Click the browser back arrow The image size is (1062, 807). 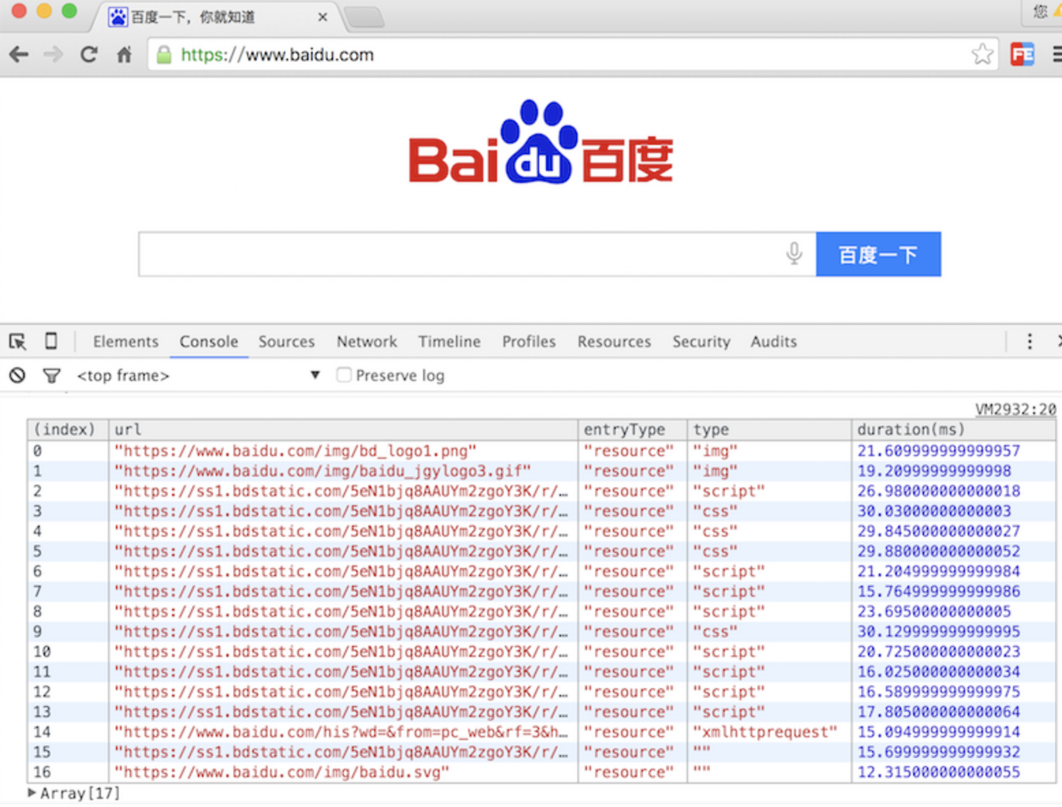tap(19, 55)
